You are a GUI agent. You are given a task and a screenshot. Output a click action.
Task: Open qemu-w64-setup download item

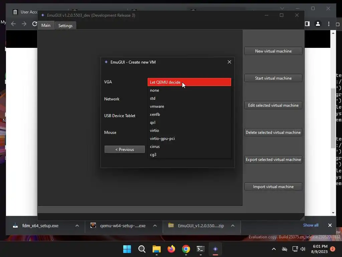click(123, 226)
